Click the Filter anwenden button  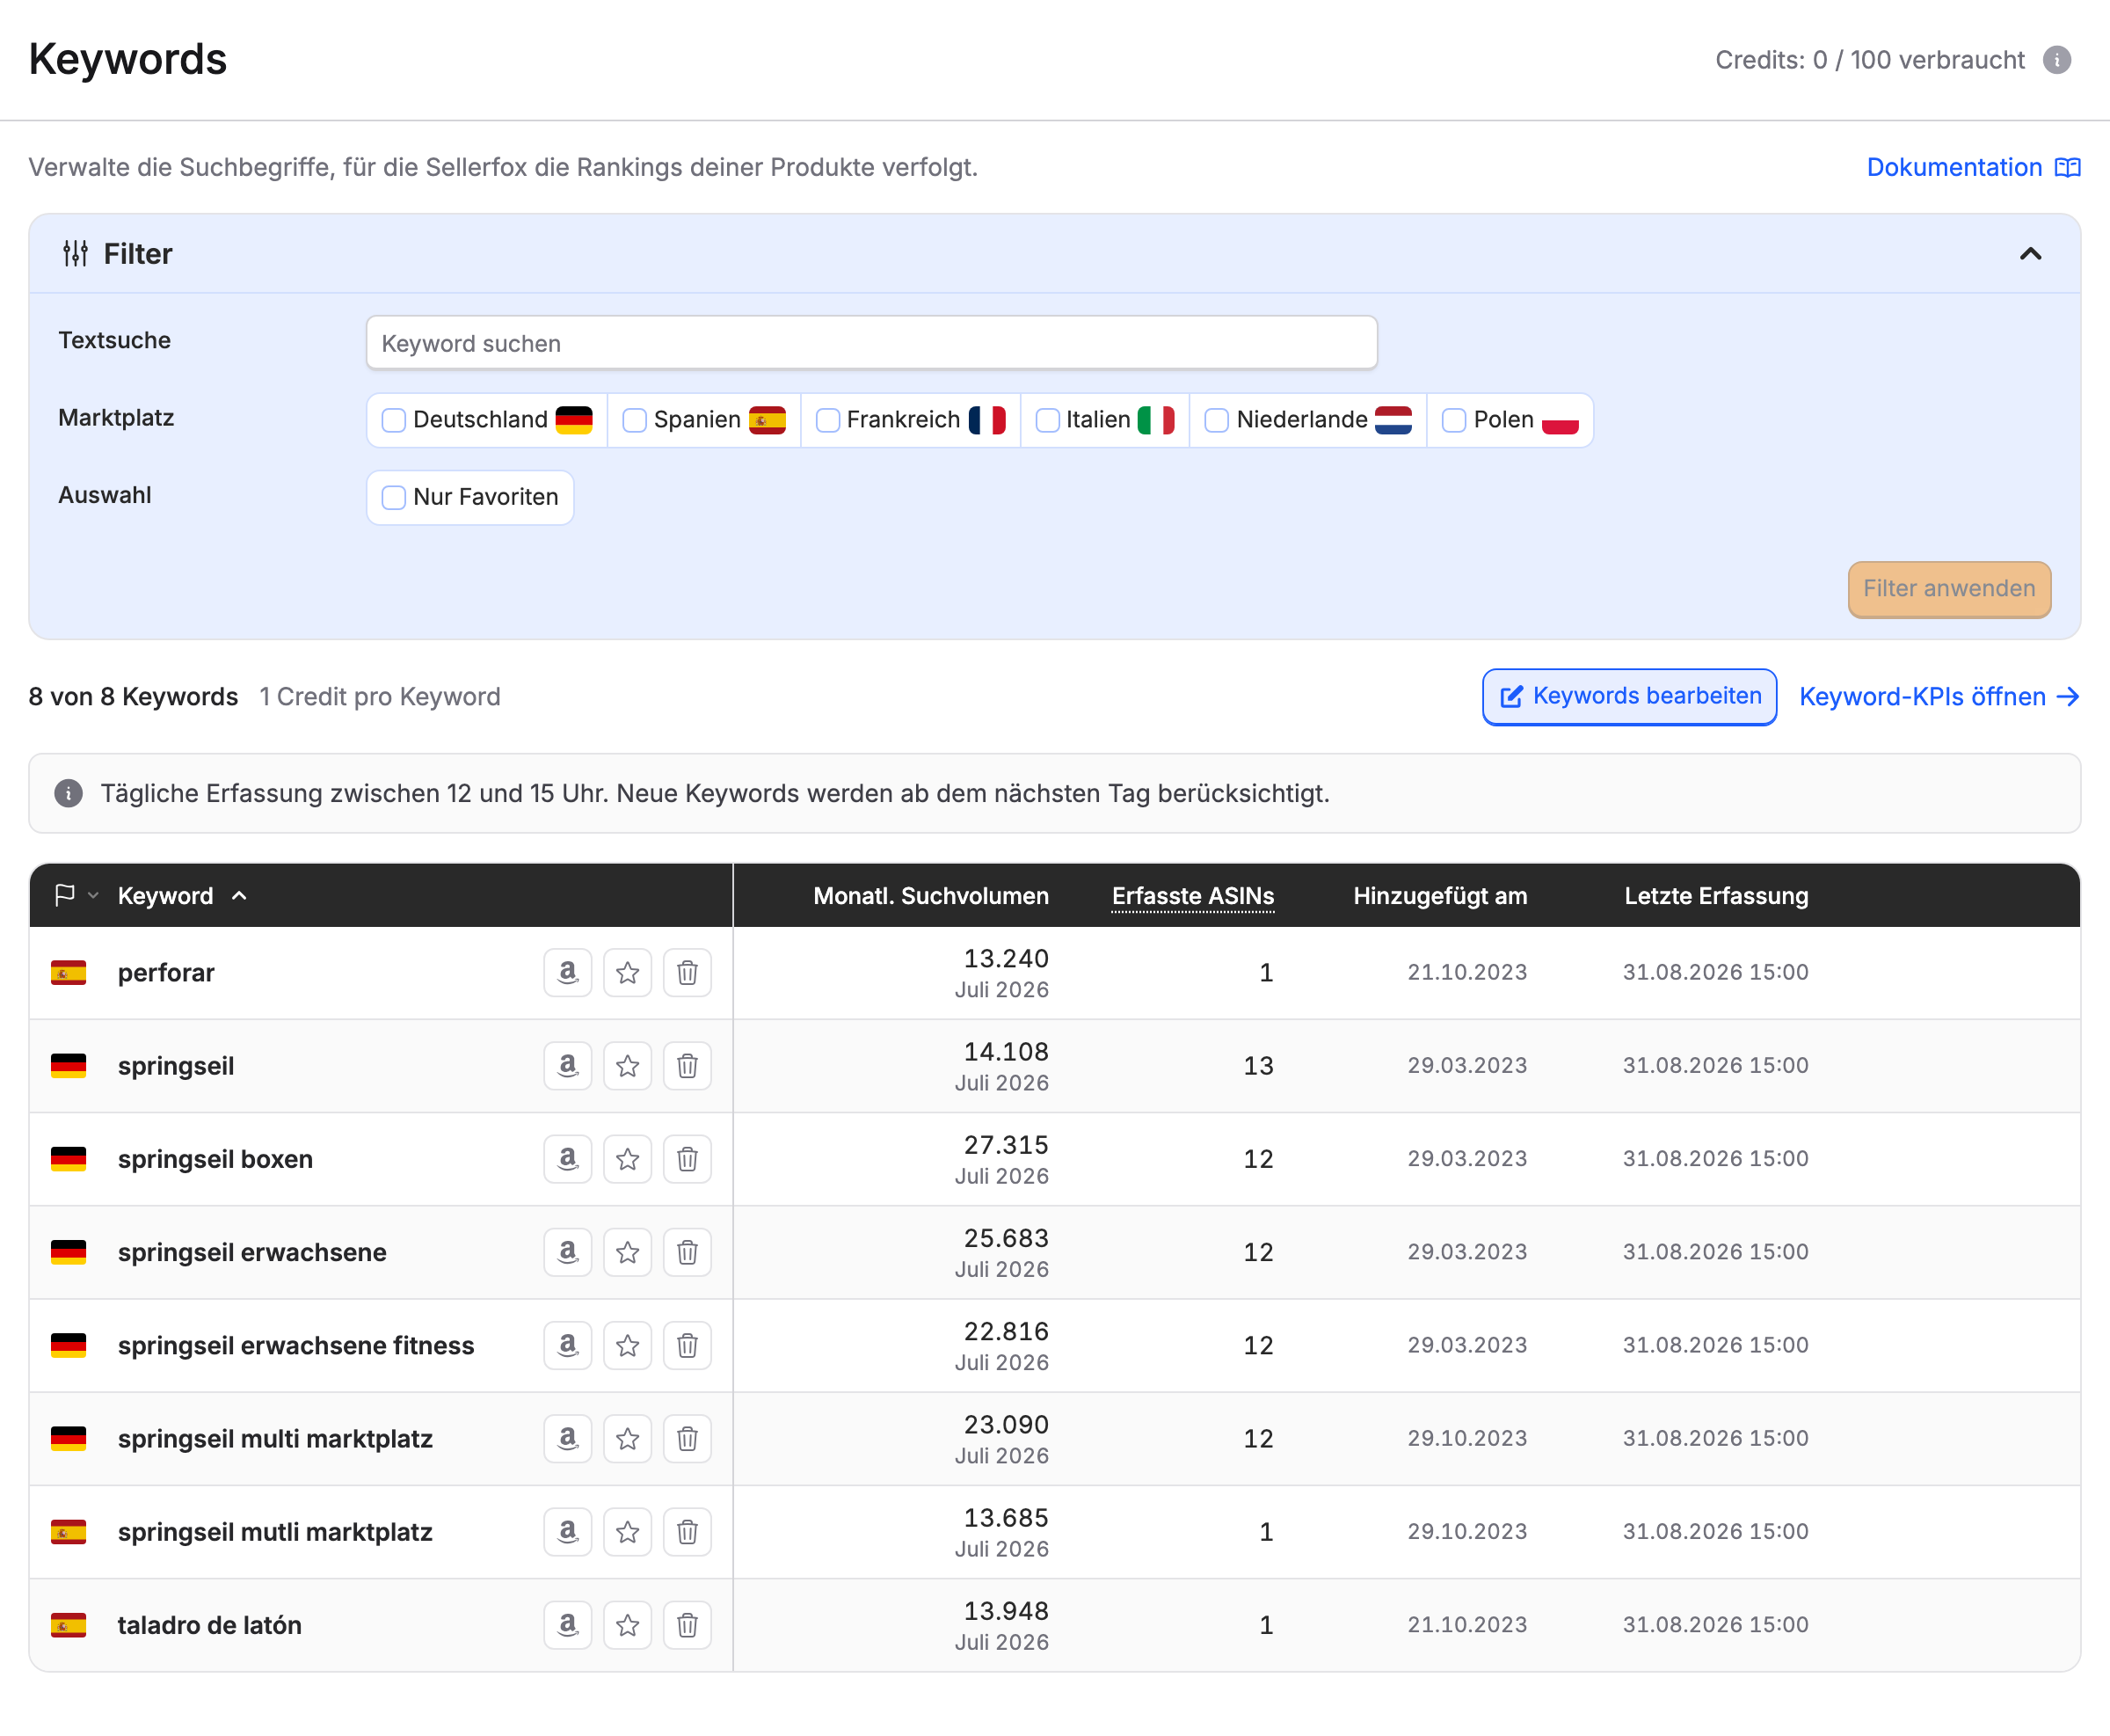pyautogui.click(x=1948, y=589)
